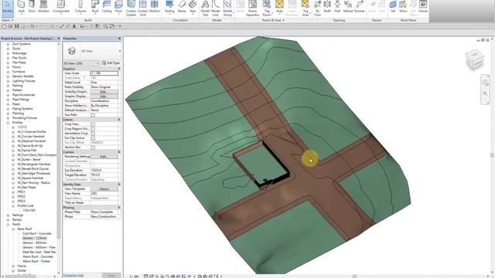Image resolution: width=495 pixels, height=278 pixels.
Task: Activate the Tag Room tool
Action: point(267,8)
